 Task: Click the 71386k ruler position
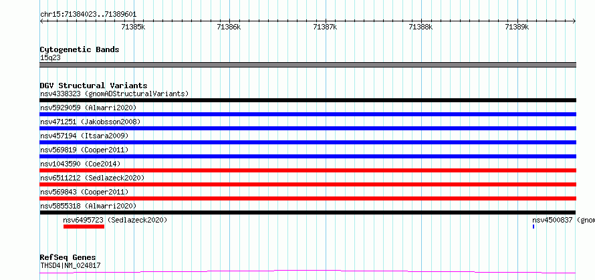click(229, 27)
